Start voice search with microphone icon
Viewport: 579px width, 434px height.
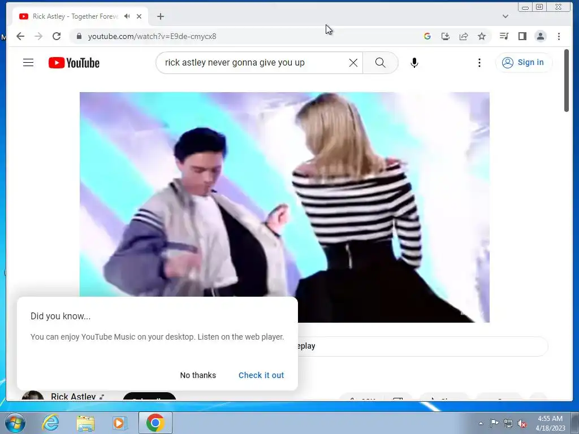(x=414, y=63)
